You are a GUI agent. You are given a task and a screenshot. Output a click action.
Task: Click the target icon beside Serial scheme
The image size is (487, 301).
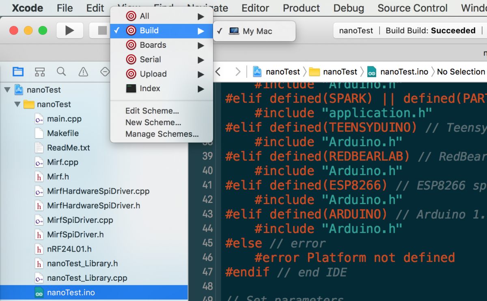[x=131, y=60]
